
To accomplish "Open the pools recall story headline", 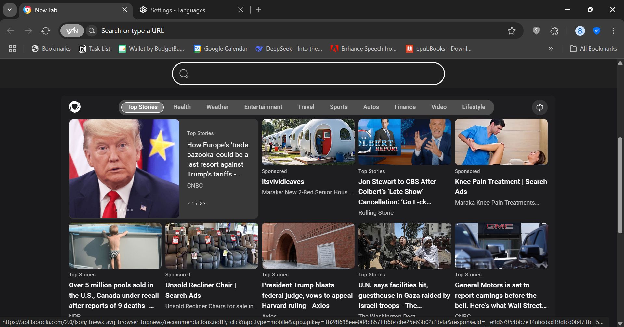I will point(114,295).
